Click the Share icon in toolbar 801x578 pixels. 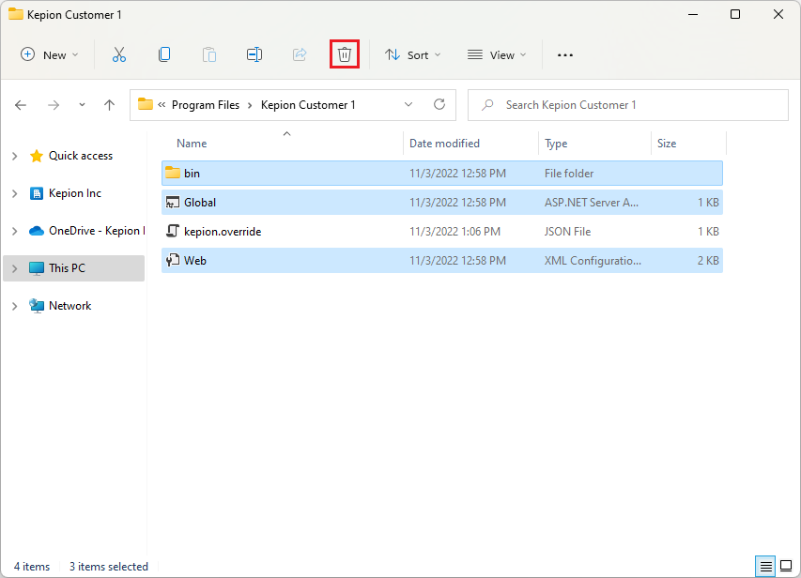[300, 54]
